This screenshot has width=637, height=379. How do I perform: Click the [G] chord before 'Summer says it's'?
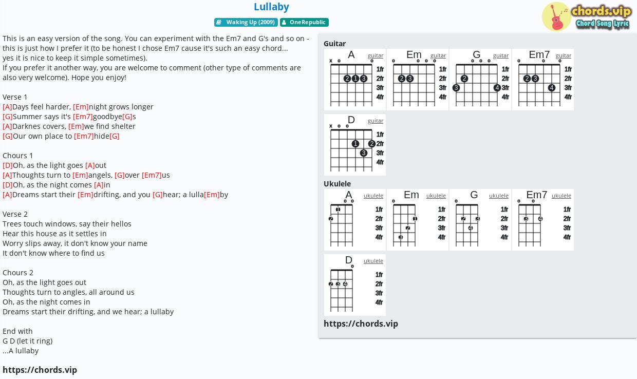coord(8,117)
